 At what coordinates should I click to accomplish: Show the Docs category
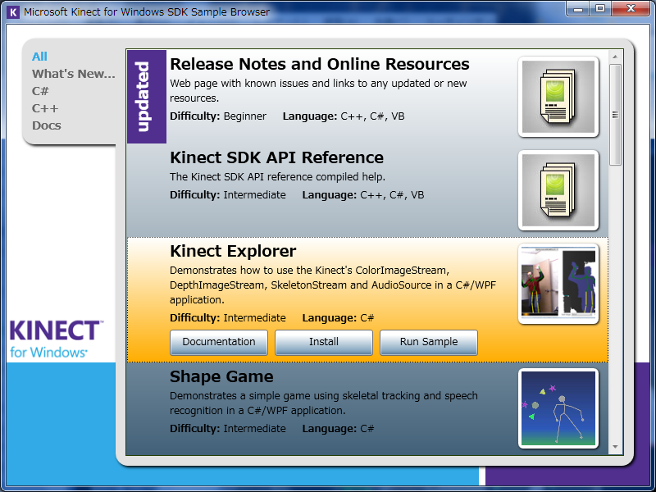47,125
